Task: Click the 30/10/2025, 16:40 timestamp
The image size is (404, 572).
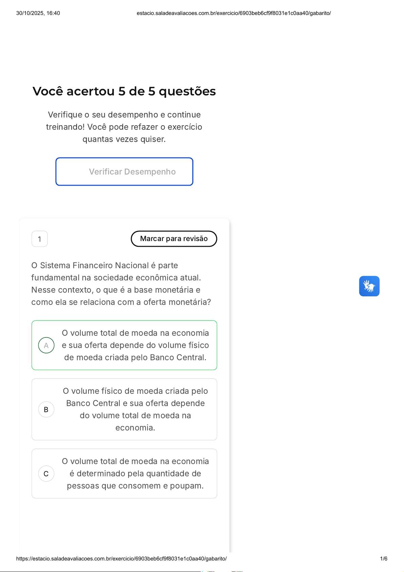Action: (x=38, y=13)
